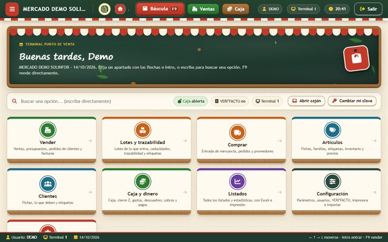Click the red scale icon in banner

pos(356,59)
